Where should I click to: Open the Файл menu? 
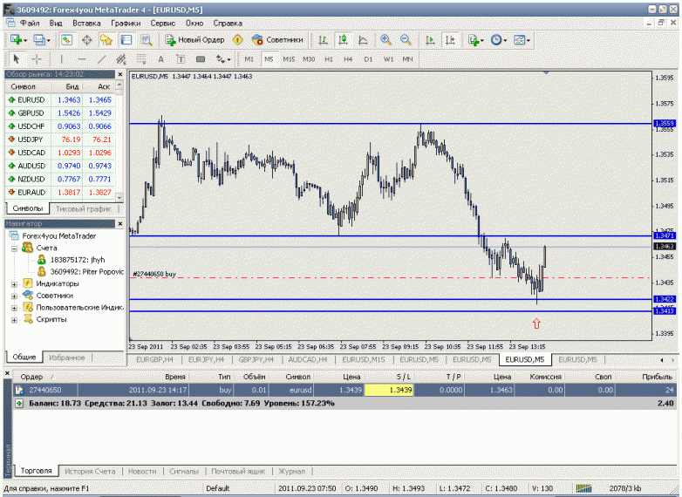30,23
